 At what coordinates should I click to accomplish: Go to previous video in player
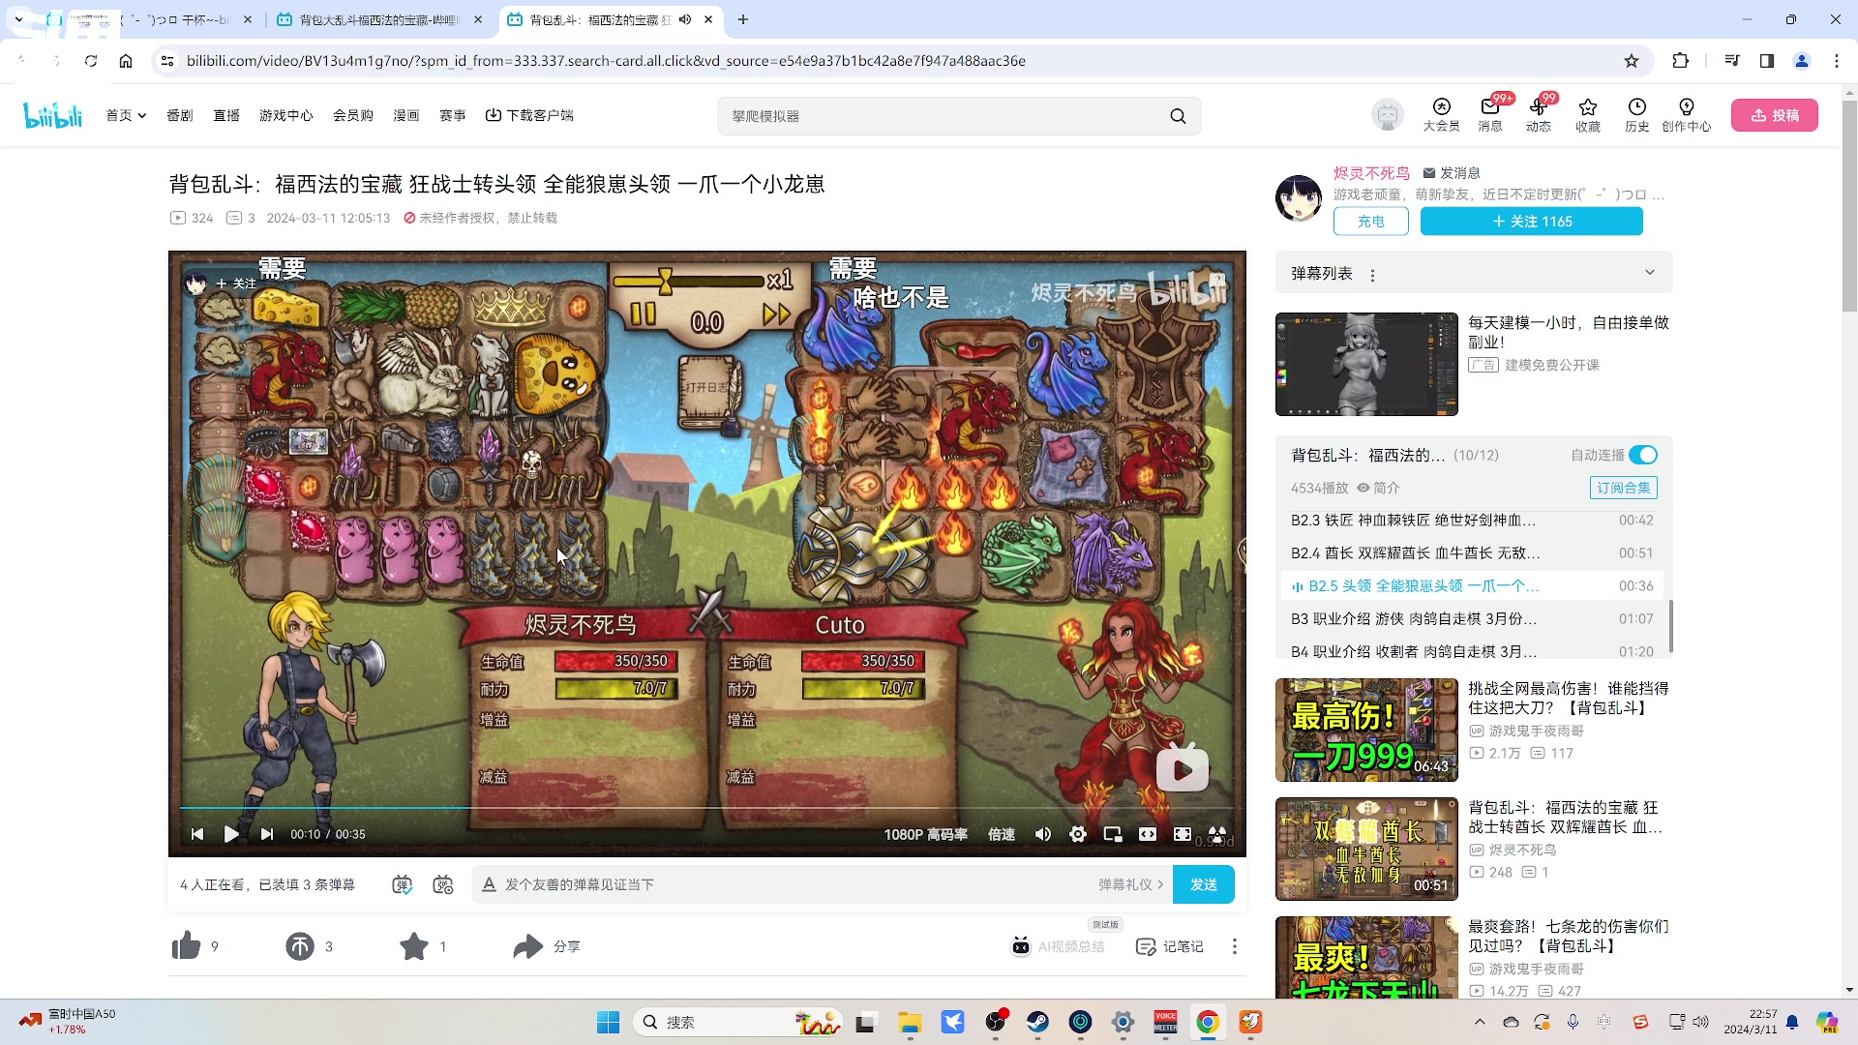(x=197, y=834)
